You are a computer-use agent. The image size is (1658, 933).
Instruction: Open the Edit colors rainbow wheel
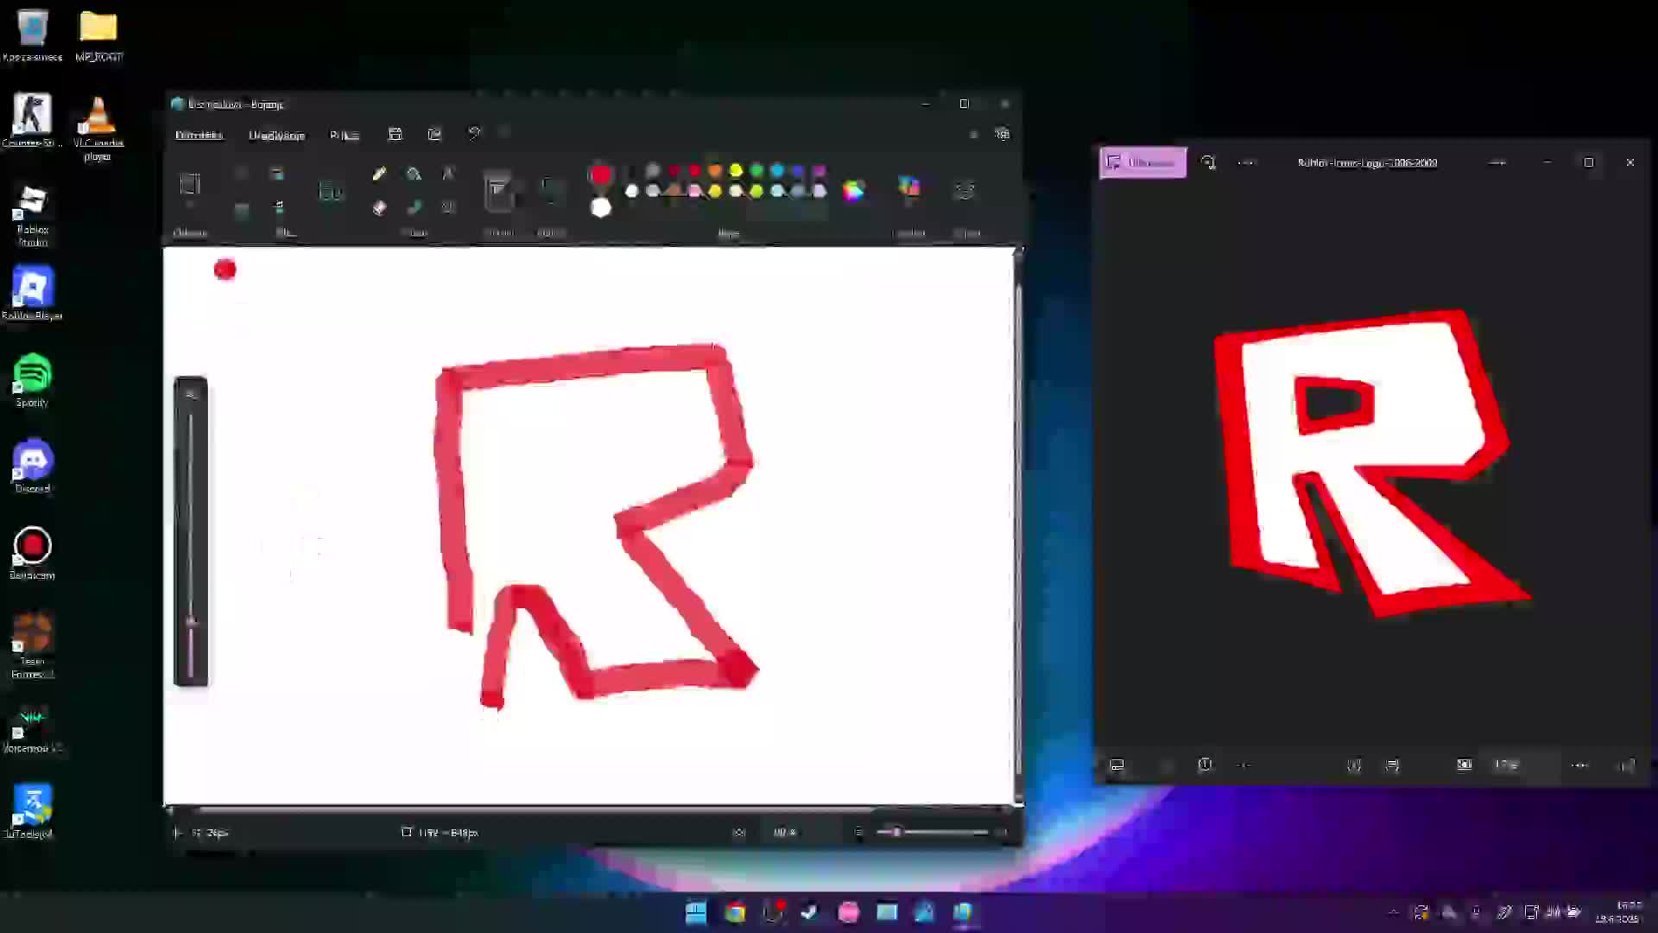tap(853, 190)
